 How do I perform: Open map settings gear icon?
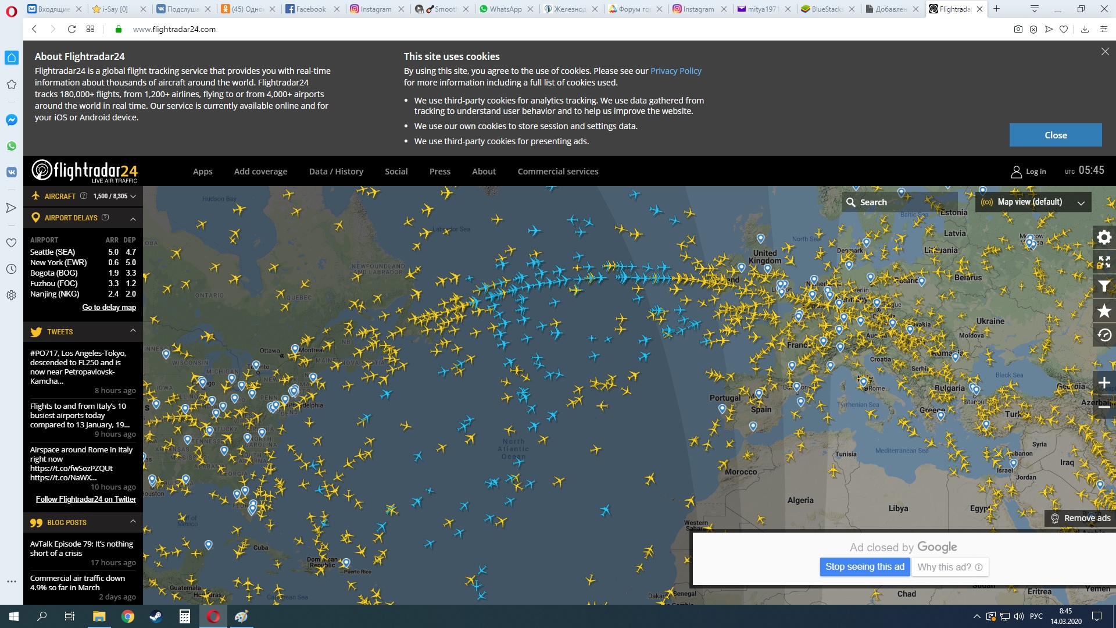tap(1104, 237)
